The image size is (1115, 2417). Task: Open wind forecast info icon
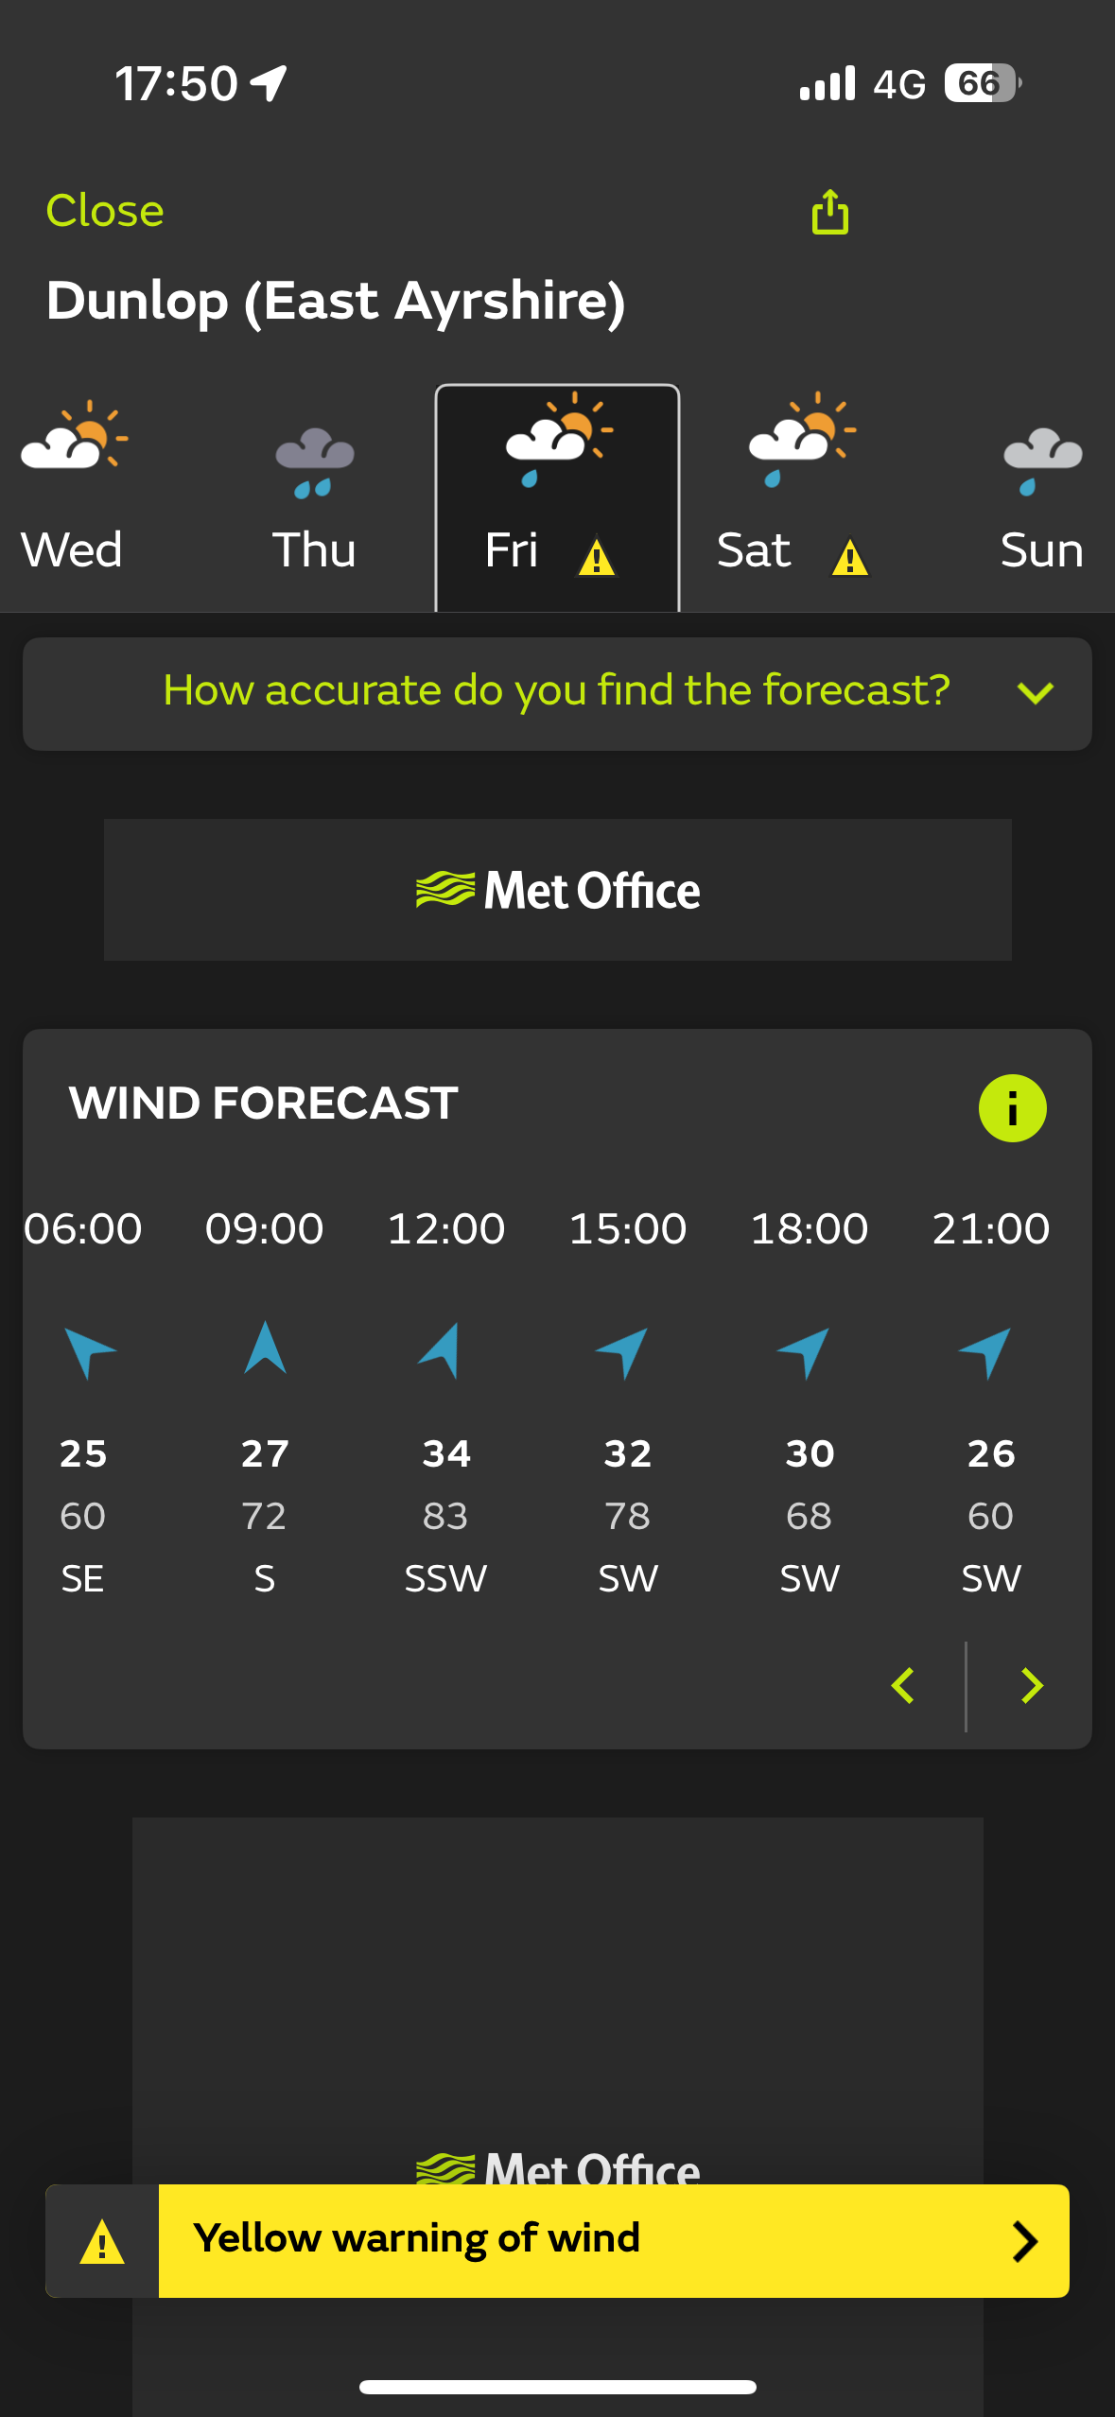[x=1012, y=1108]
